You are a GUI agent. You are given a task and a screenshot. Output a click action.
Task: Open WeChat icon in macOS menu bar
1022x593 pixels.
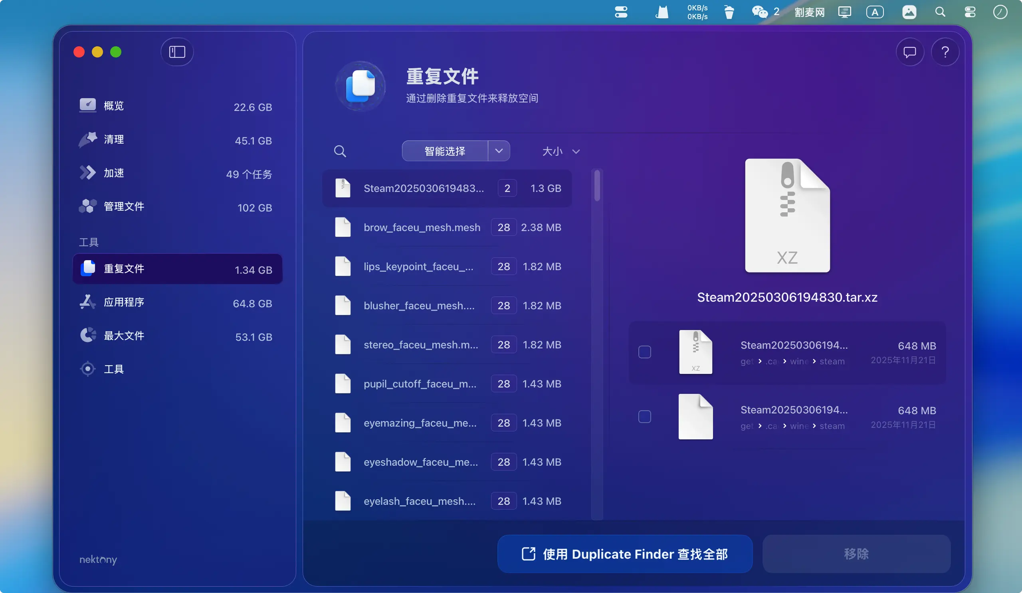pyautogui.click(x=760, y=12)
